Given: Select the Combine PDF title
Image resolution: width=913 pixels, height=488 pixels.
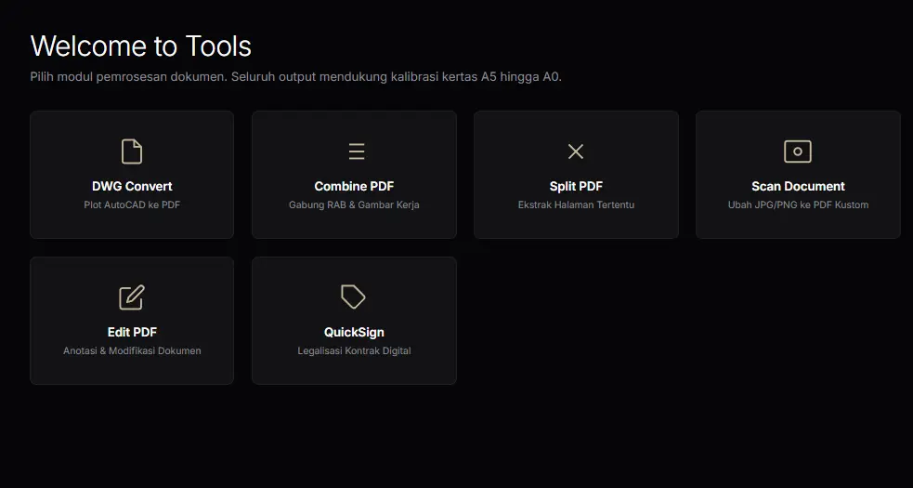Looking at the screenshot, I should click(x=354, y=186).
